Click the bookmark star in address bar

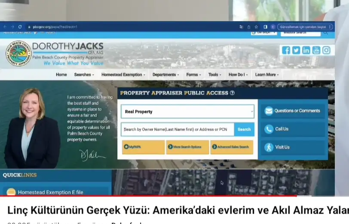tap(257, 27)
